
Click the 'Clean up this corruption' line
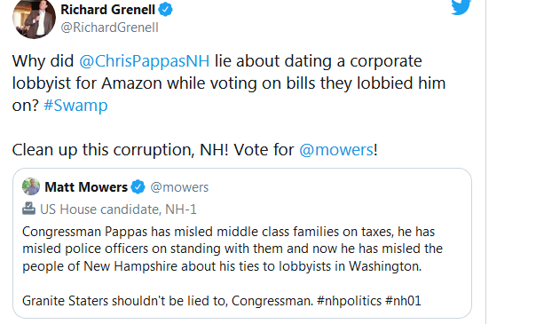(x=195, y=150)
